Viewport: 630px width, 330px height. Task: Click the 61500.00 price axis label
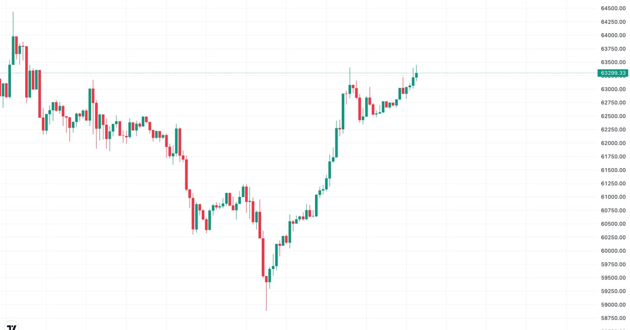coord(614,170)
